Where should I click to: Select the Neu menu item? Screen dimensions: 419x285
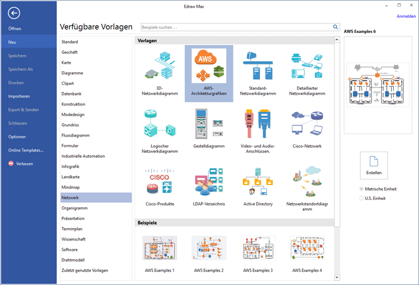[x=28, y=42]
